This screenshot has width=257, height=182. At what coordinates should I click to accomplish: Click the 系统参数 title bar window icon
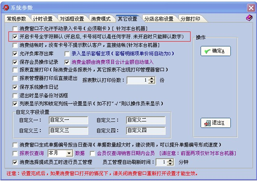pos(6,7)
